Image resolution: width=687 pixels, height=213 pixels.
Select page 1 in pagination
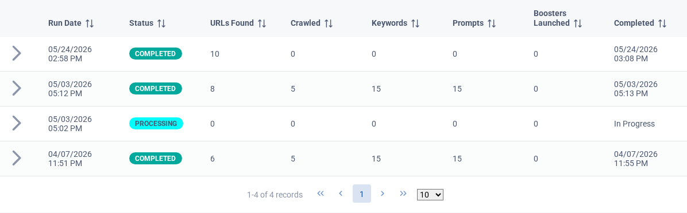pyautogui.click(x=362, y=194)
